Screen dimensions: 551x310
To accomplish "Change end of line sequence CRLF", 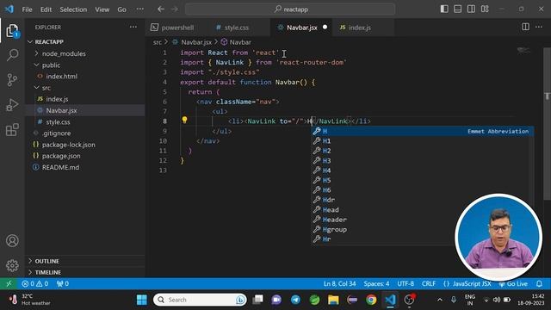I will pyautogui.click(x=429, y=283).
